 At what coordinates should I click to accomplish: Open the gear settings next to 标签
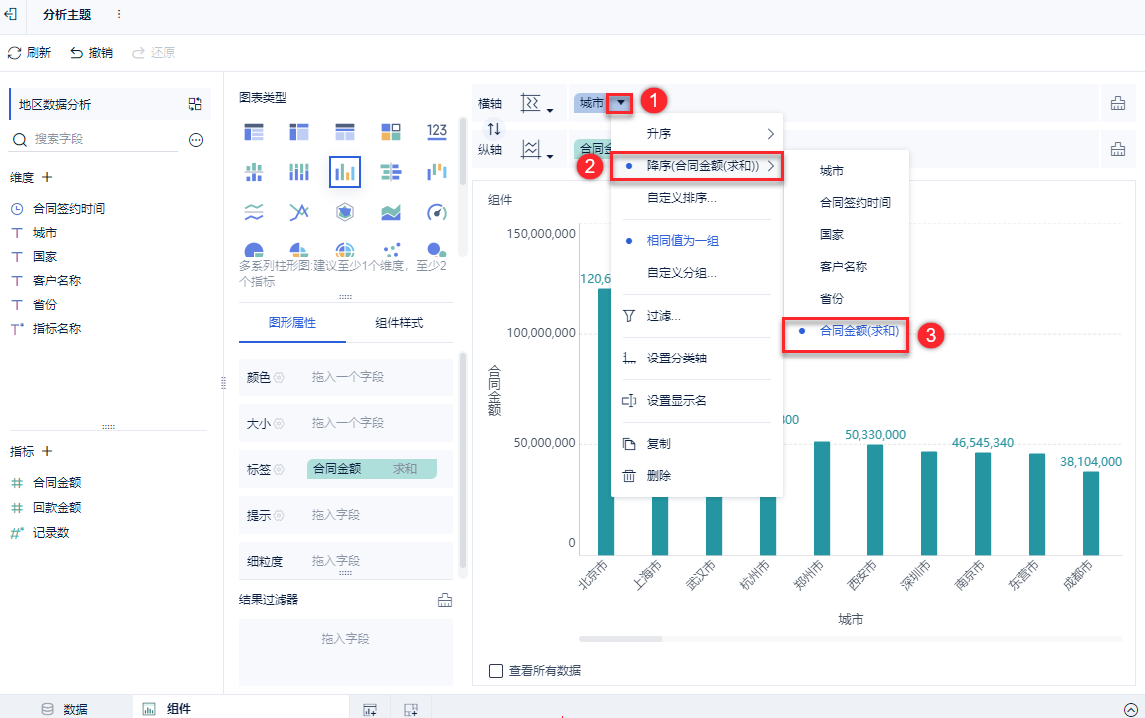279,469
